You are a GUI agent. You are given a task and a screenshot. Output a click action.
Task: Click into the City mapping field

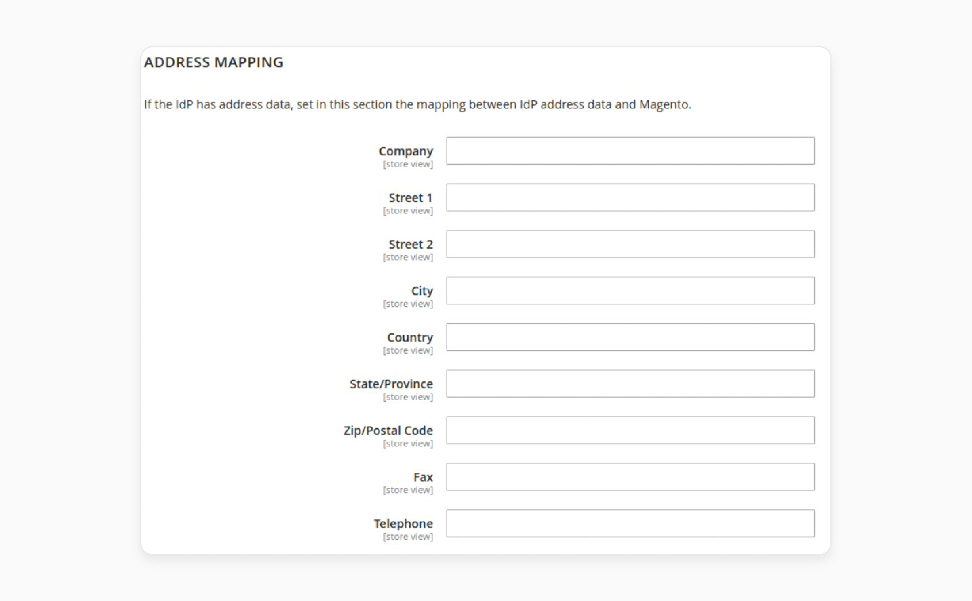630,291
